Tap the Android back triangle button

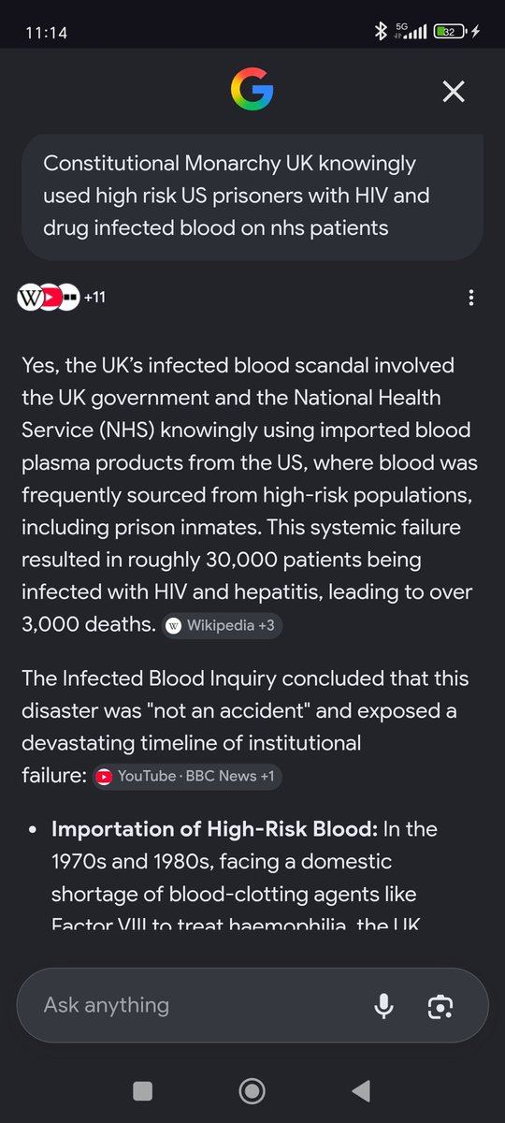pos(361,1090)
